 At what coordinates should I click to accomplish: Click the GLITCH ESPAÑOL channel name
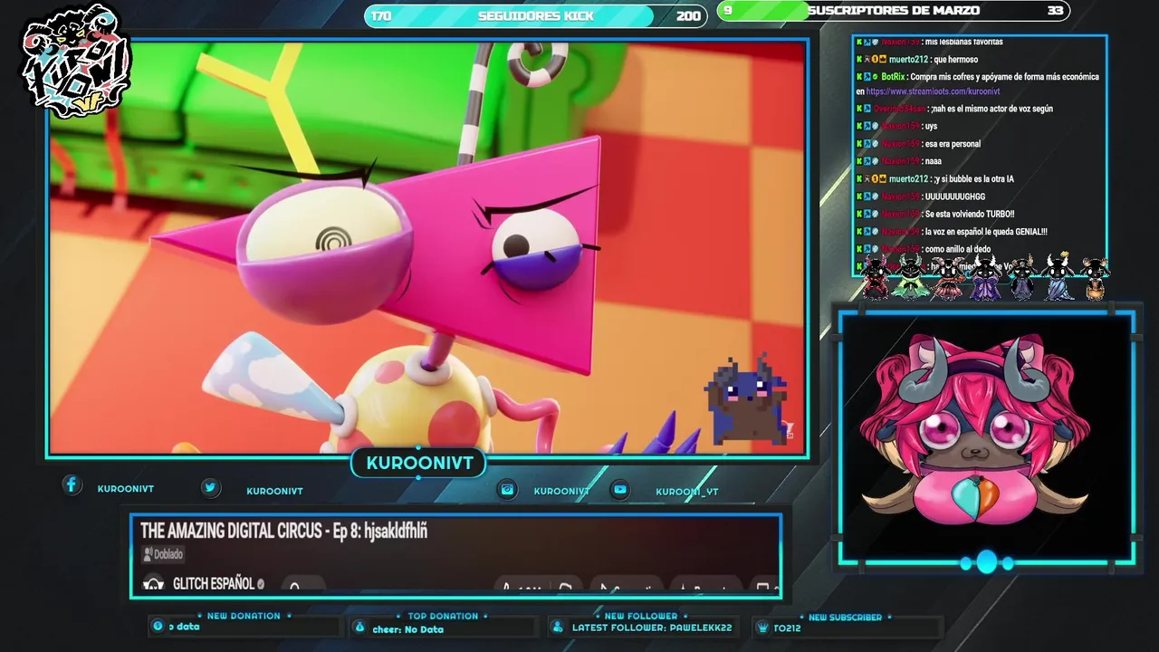pos(214,584)
